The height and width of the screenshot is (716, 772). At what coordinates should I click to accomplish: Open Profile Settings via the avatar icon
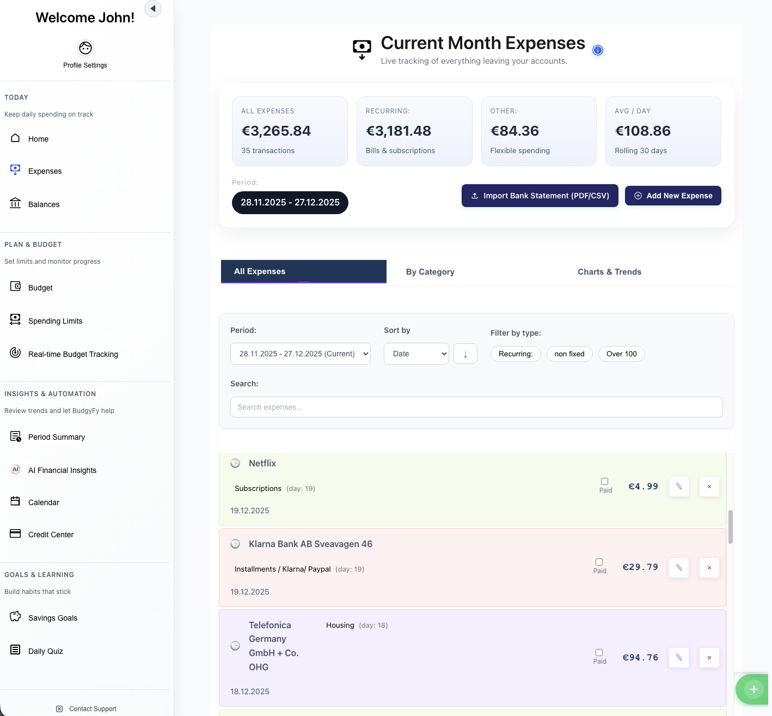pyautogui.click(x=85, y=48)
